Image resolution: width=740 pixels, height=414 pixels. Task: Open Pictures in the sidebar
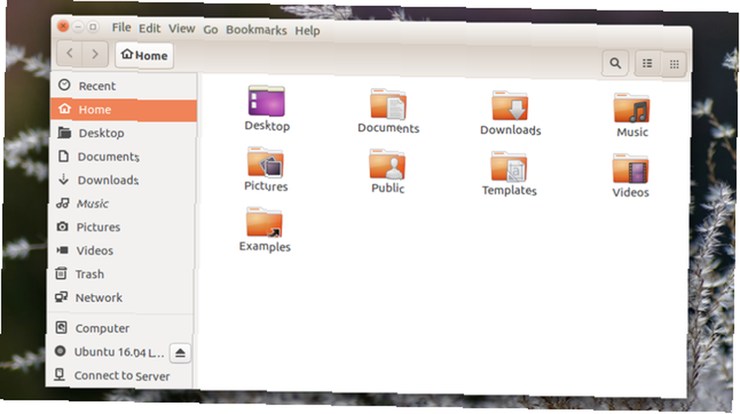tap(121, 227)
